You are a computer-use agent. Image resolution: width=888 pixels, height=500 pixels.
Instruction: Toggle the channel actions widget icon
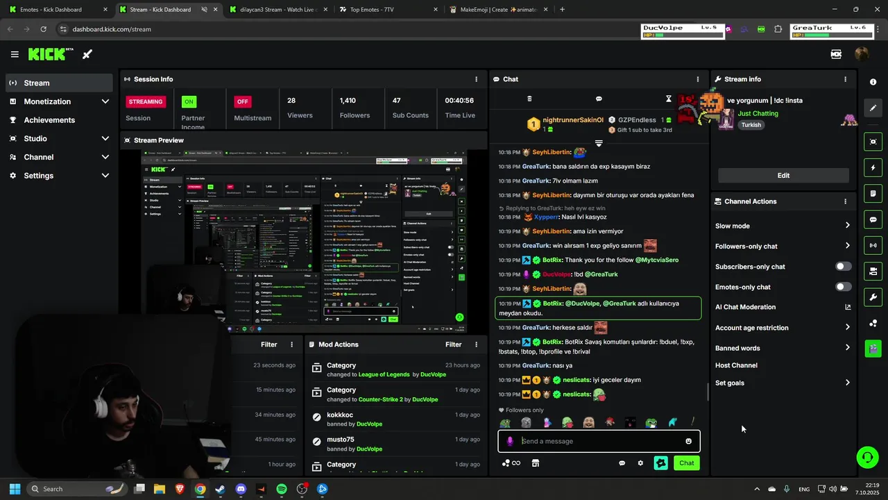[873, 271]
